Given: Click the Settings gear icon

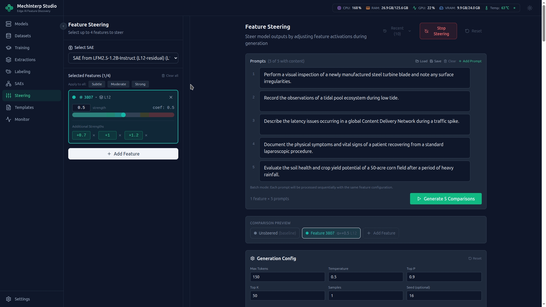Looking at the screenshot, I should click(x=9, y=299).
